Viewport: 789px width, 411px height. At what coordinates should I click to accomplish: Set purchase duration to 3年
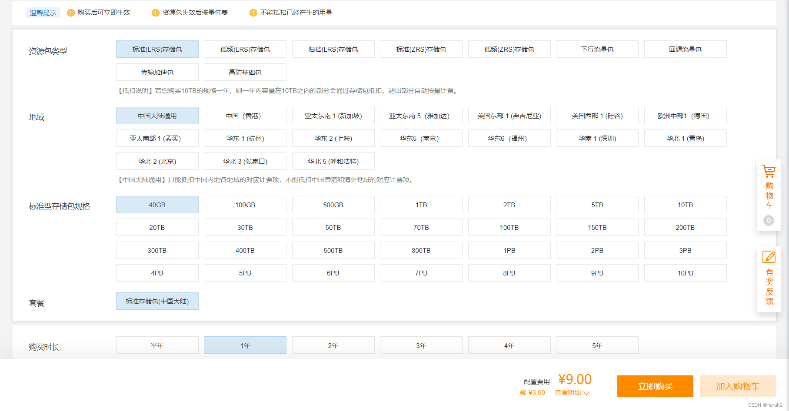421,345
